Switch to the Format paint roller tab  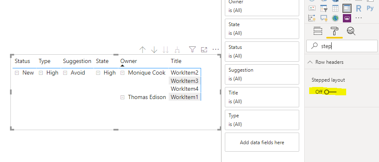pos(335,31)
